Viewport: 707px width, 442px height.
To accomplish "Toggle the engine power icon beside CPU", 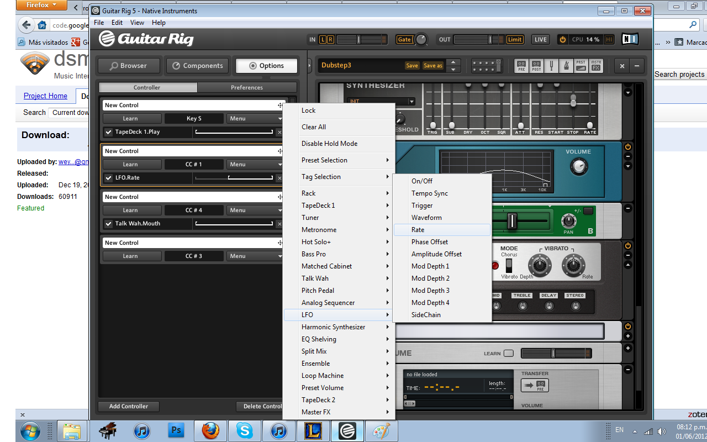I will coord(563,39).
